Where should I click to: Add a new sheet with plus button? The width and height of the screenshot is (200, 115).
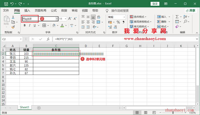39,108
